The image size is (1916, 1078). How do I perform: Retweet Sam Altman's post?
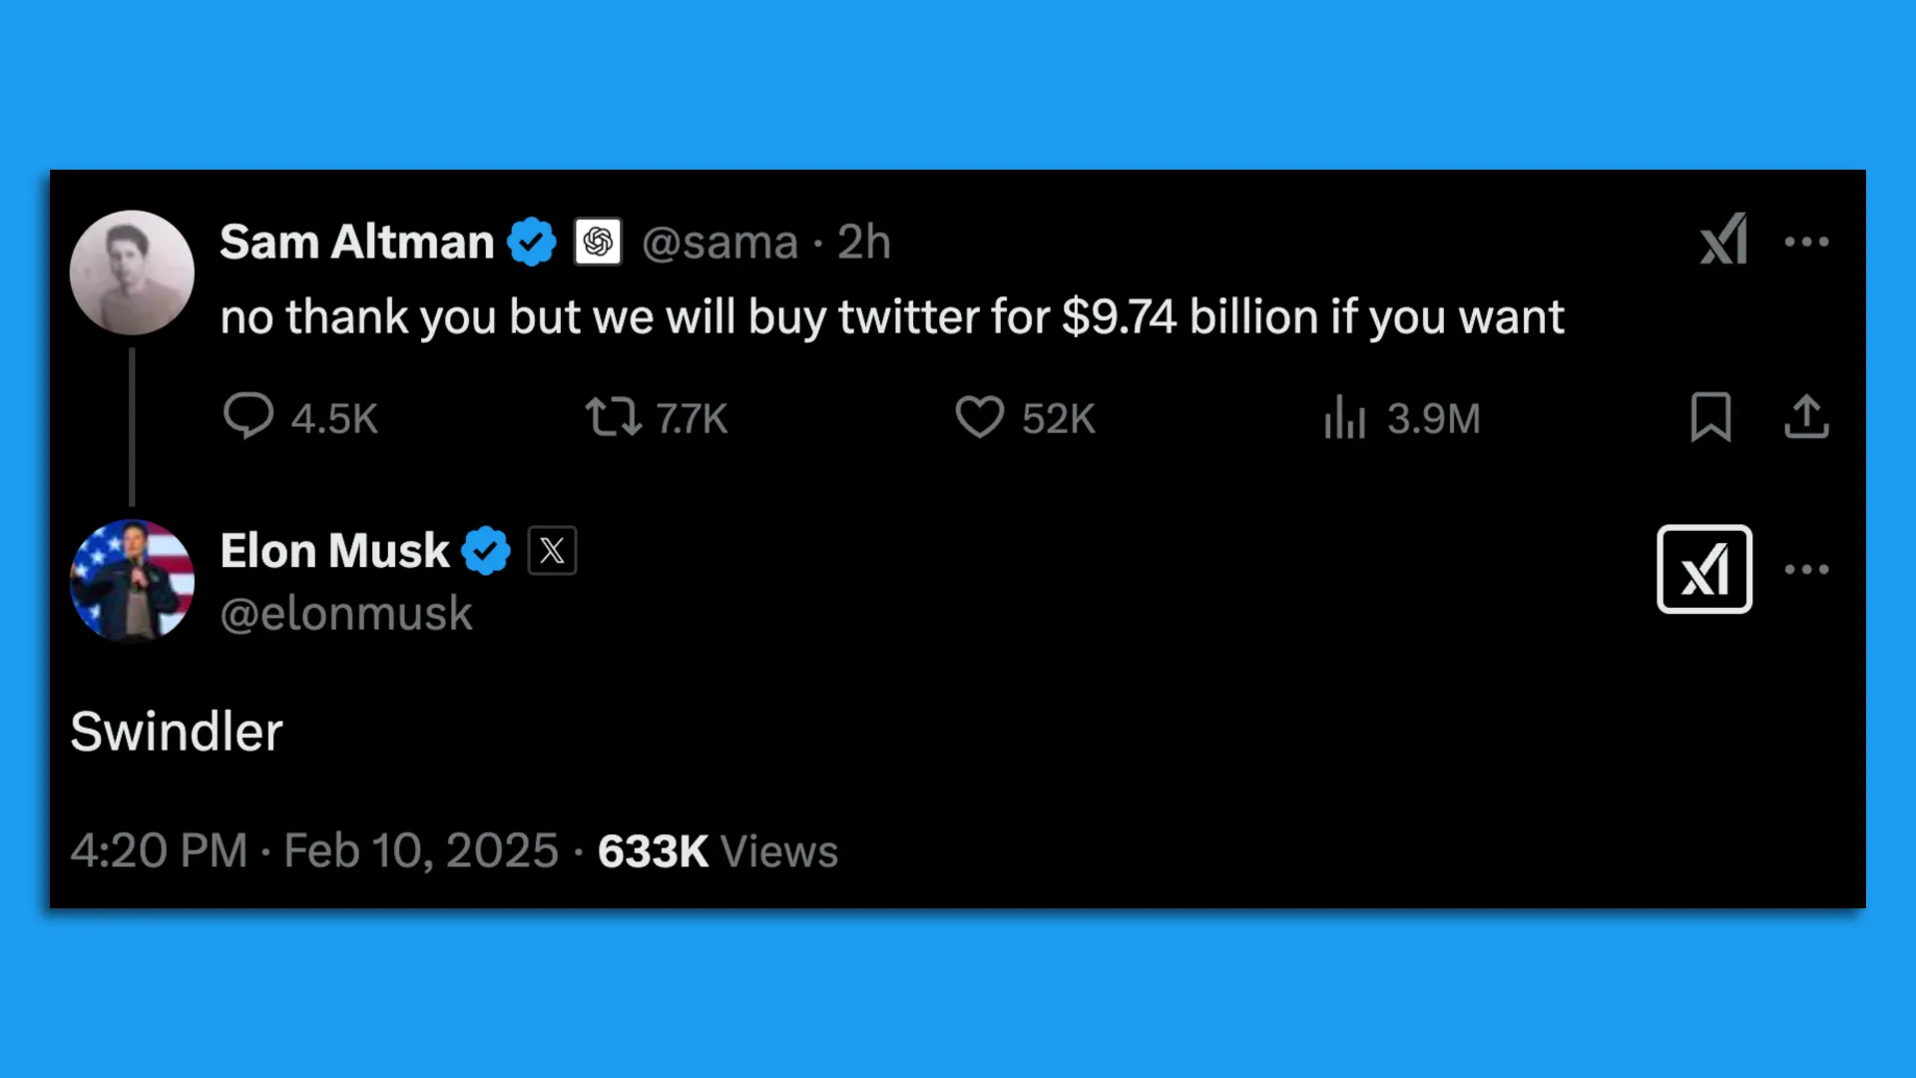[x=656, y=417]
